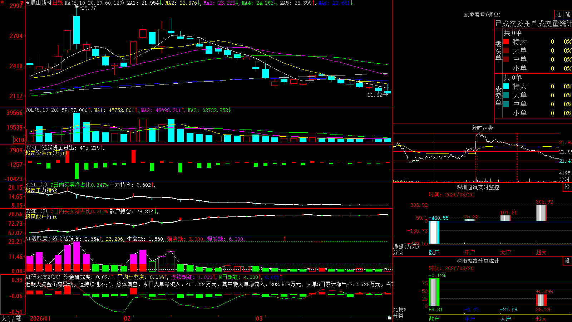Click the 超大 303.92 bar in 深圳超赢实时监控

pyautogui.click(x=541, y=213)
